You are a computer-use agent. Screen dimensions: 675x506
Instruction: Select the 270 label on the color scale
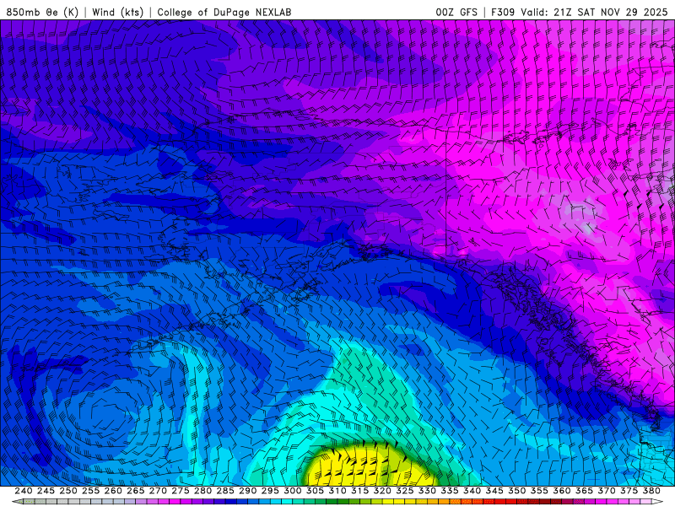coord(158,491)
